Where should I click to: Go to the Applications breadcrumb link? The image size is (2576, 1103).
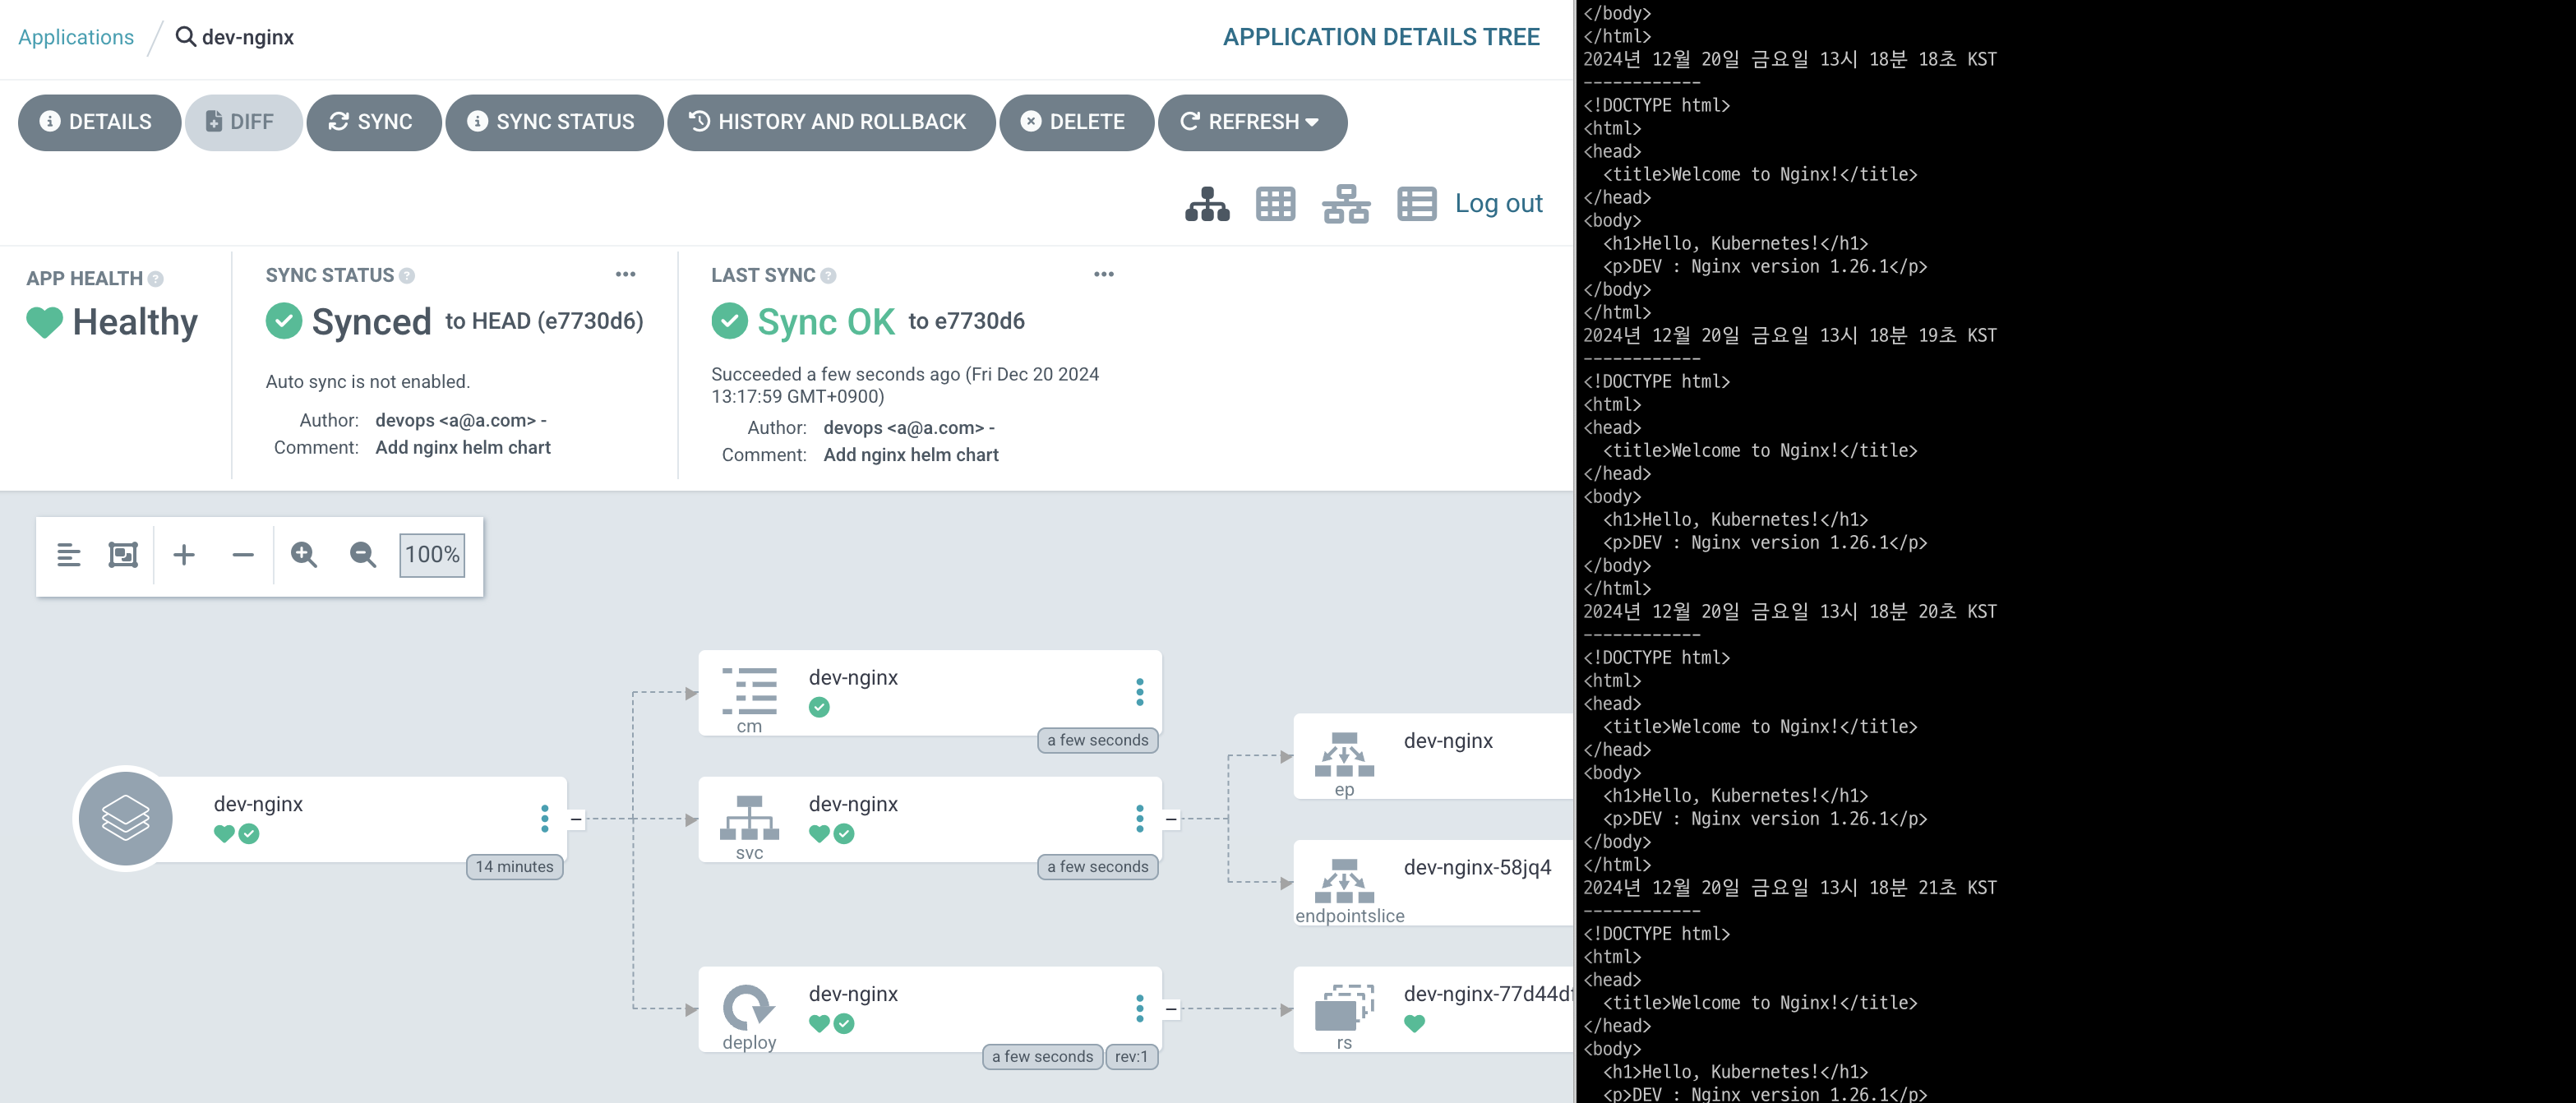[76, 37]
